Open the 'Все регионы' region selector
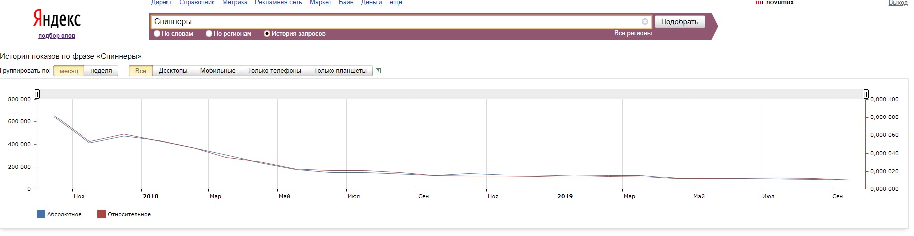This screenshot has height=236, width=914. (x=633, y=33)
